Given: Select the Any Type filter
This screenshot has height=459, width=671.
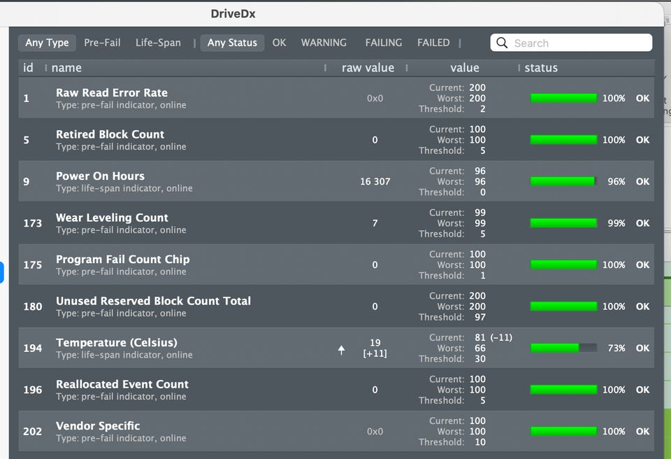Looking at the screenshot, I should [47, 43].
